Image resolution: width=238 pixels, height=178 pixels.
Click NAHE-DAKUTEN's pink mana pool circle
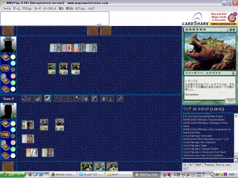click(x=13, y=76)
